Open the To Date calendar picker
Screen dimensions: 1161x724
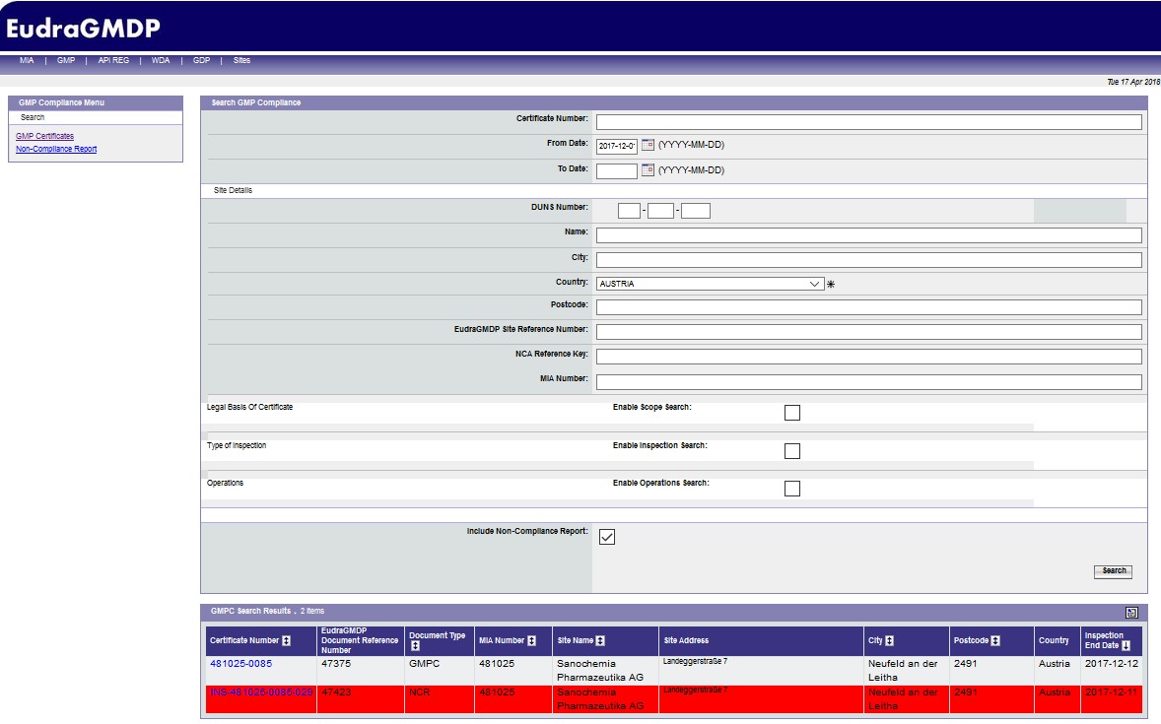[x=648, y=169]
